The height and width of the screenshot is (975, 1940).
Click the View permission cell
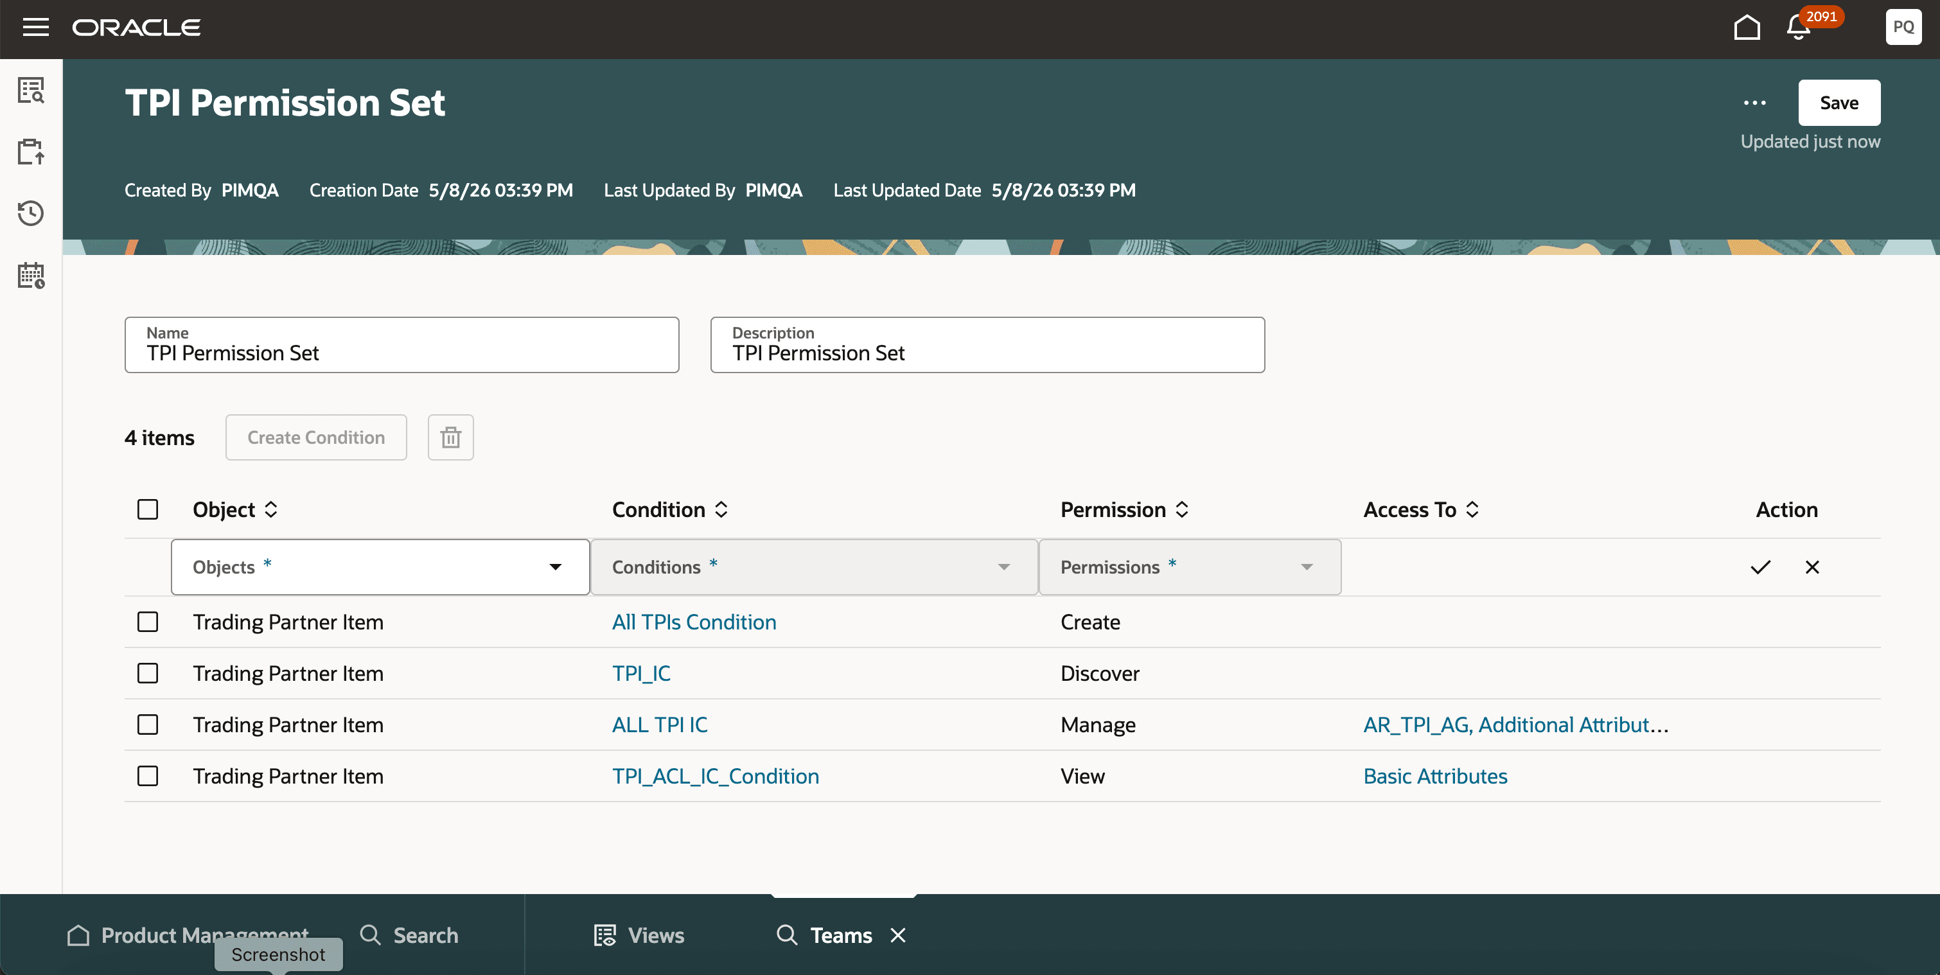tap(1082, 775)
